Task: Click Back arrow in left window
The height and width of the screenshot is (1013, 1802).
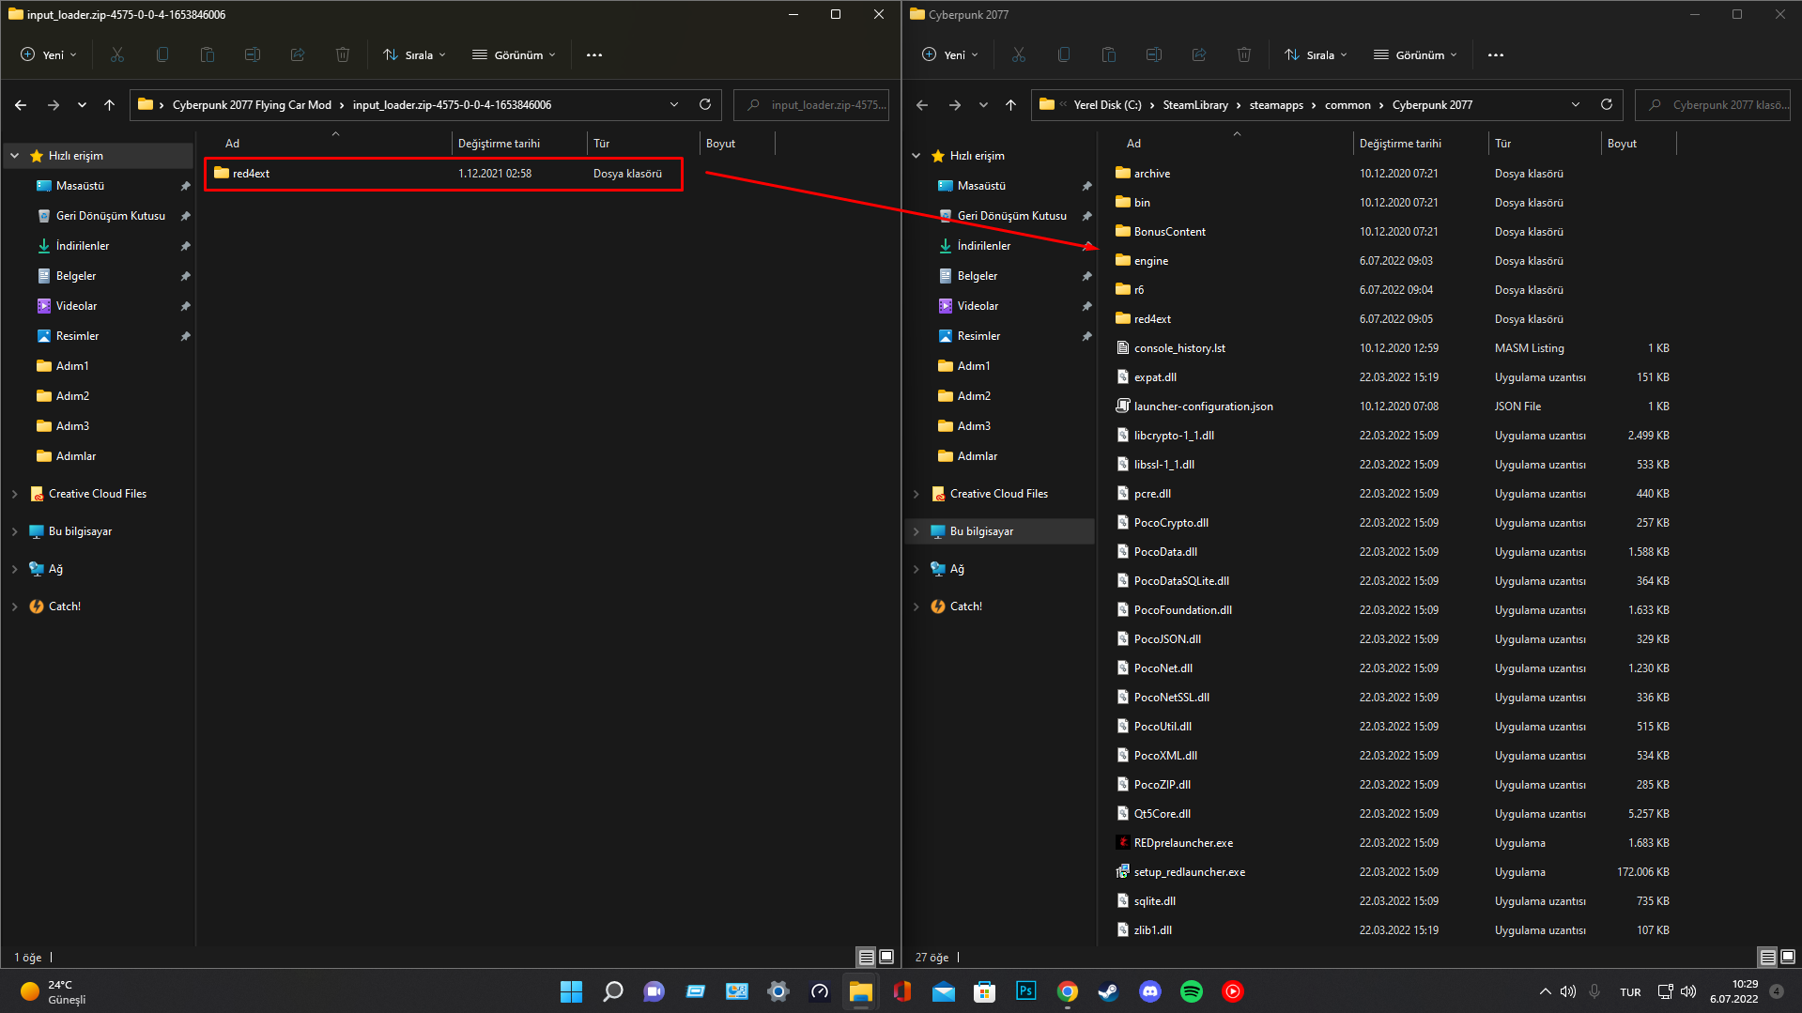Action: 21,105
